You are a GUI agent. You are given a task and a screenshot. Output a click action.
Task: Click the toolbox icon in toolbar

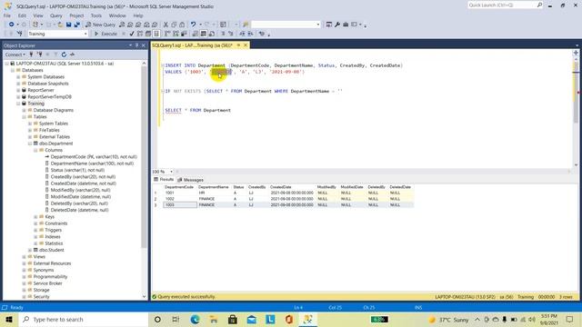(x=346, y=25)
